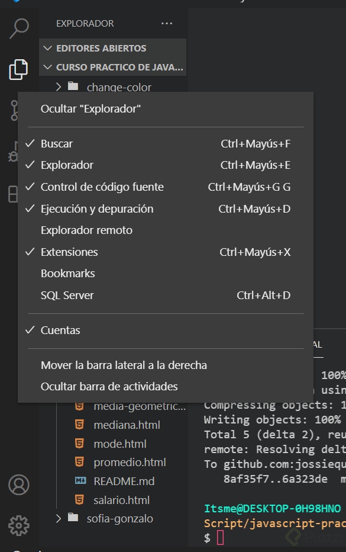
Task: Select the Explorer icon in the activity bar
Action: point(18,68)
